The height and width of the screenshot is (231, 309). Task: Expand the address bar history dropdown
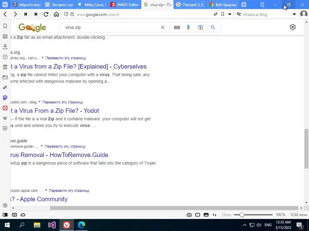pos(230,14)
